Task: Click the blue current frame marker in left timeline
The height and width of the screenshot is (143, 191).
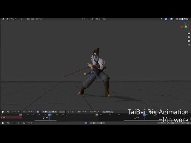Action: pyautogui.click(x=50, y=114)
